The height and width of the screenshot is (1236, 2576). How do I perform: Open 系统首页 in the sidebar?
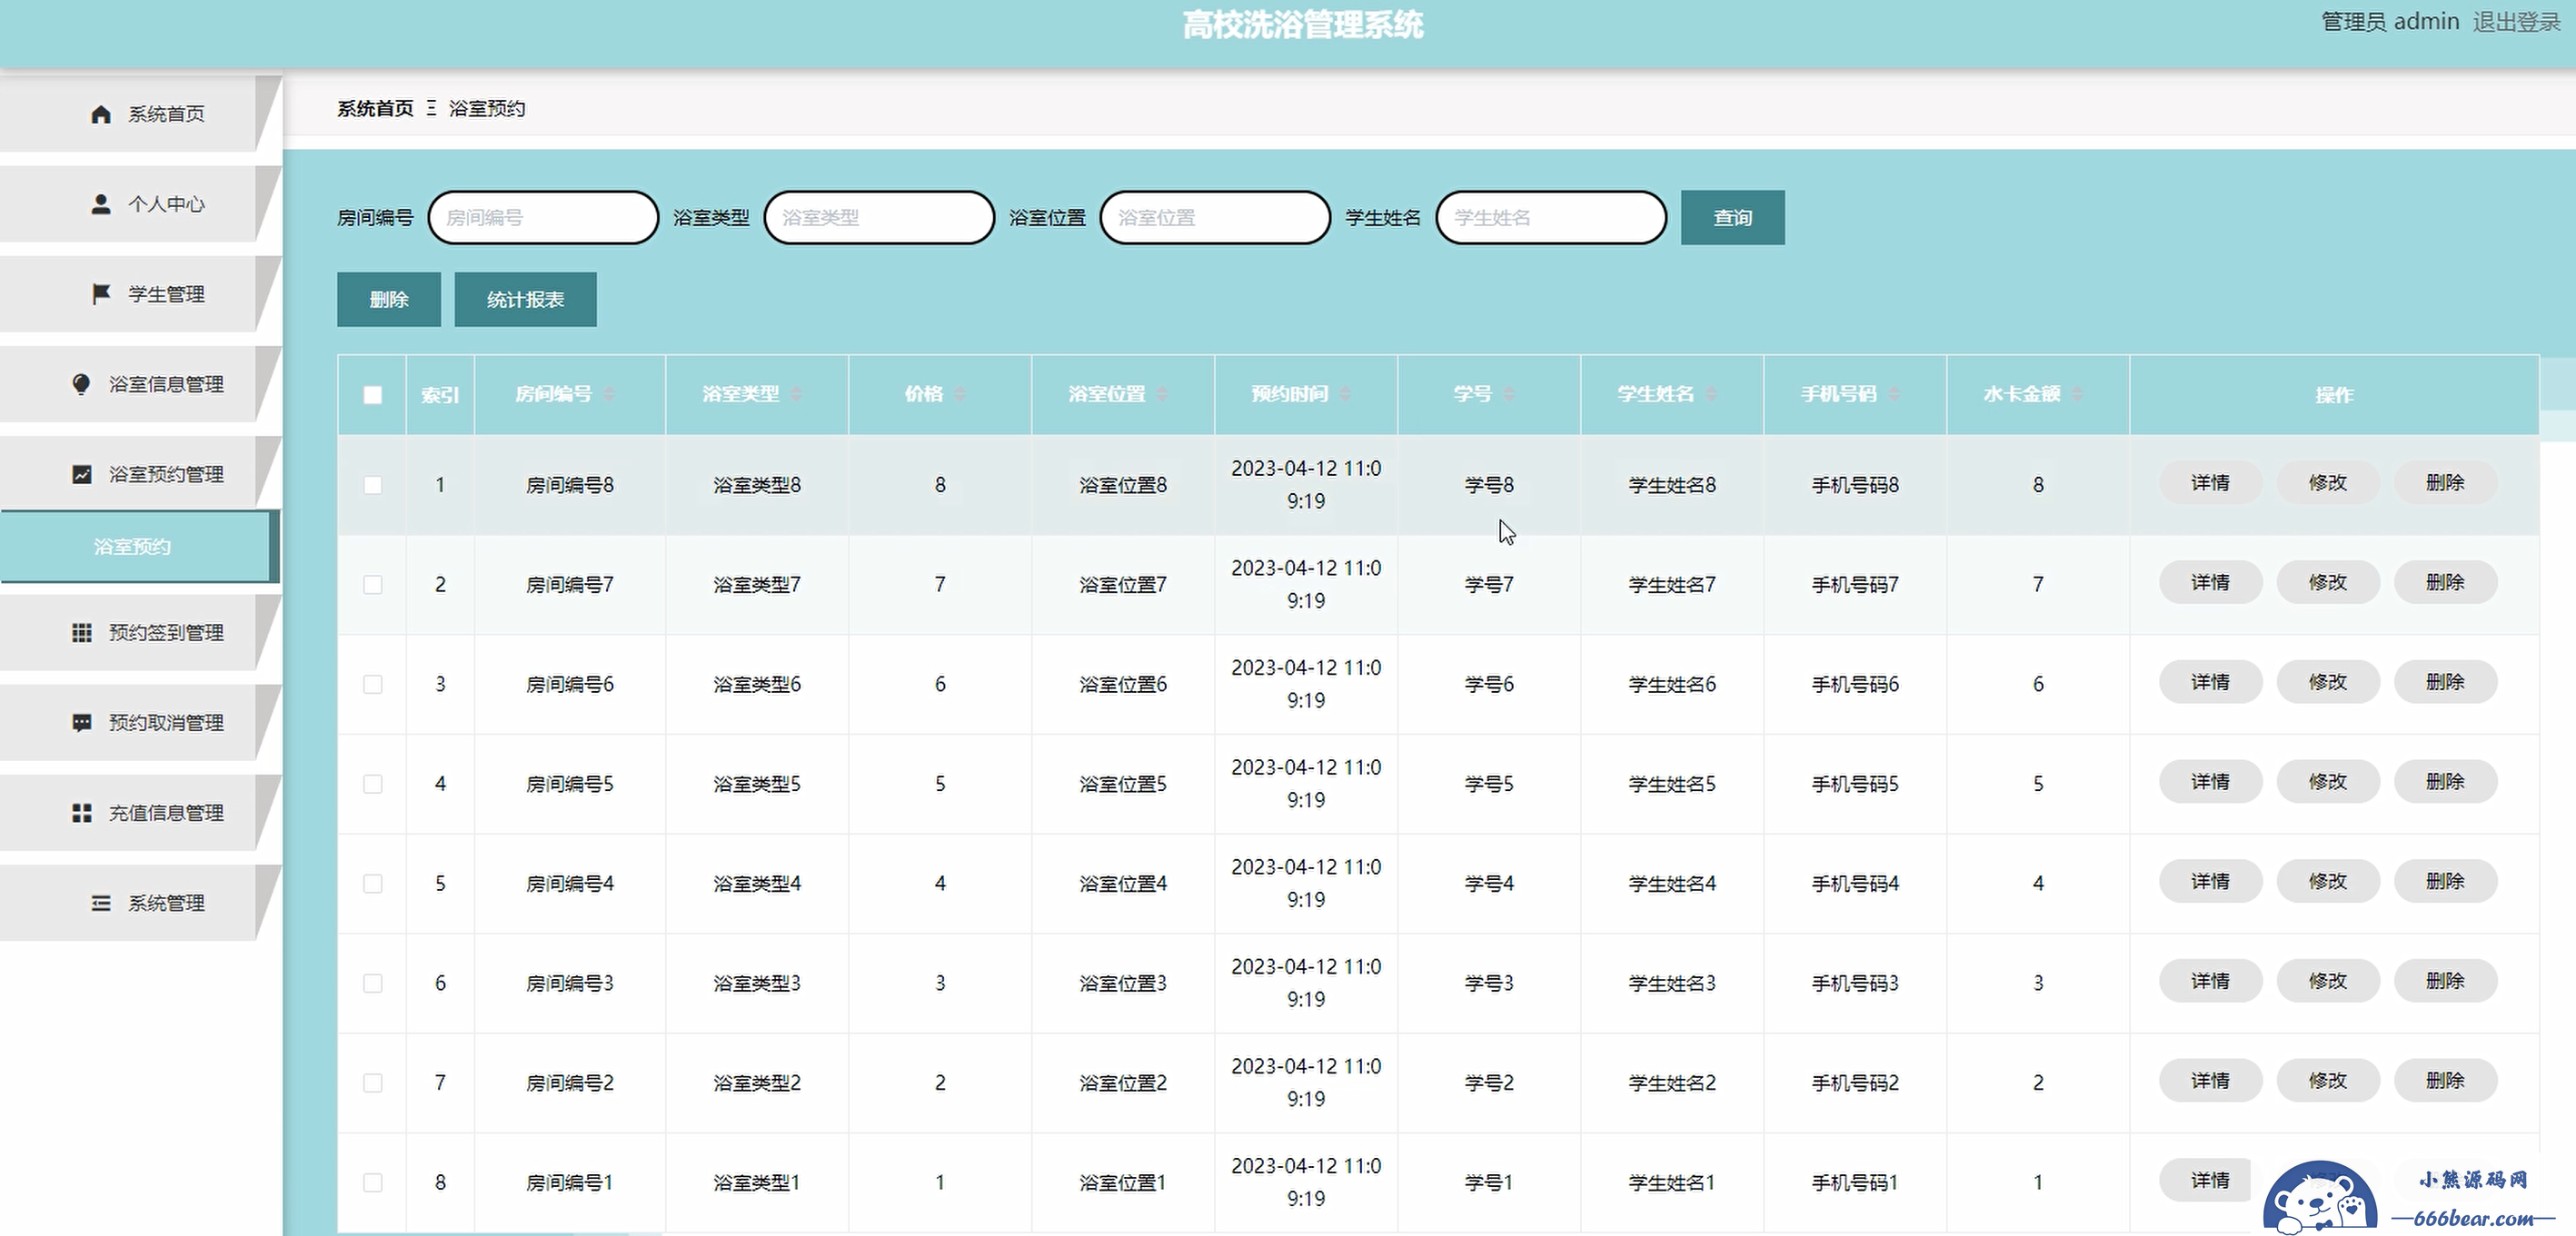point(140,114)
